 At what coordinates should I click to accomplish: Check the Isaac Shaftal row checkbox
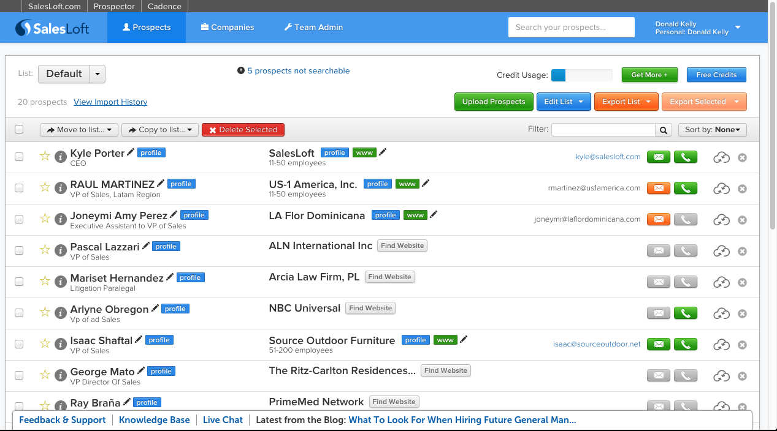tap(19, 344)
